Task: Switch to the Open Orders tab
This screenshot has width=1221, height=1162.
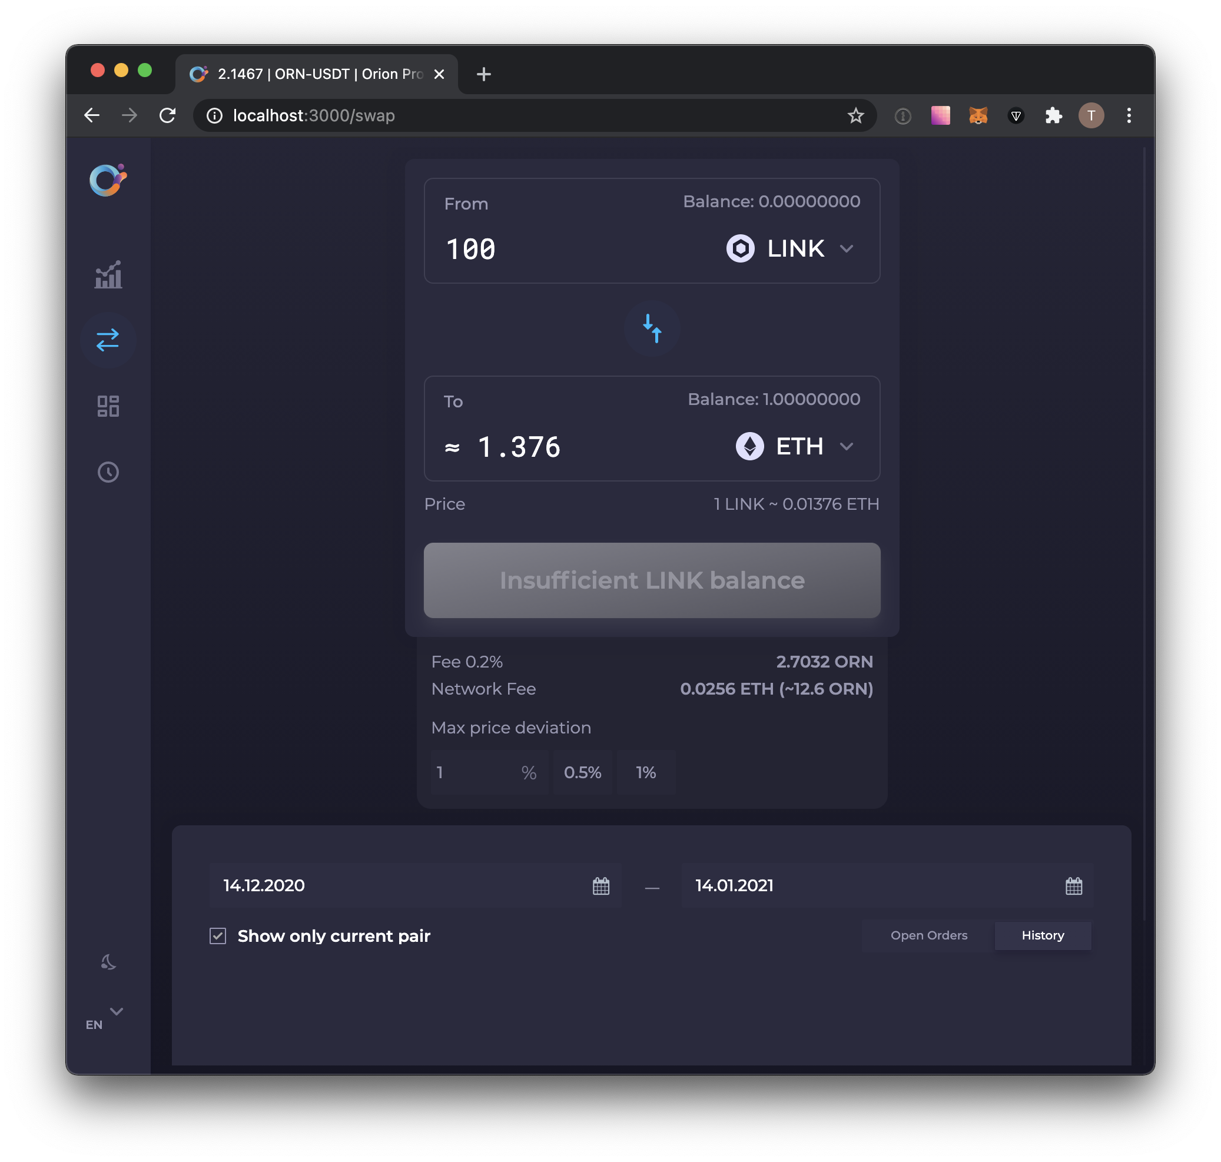Action: point(928,935)
